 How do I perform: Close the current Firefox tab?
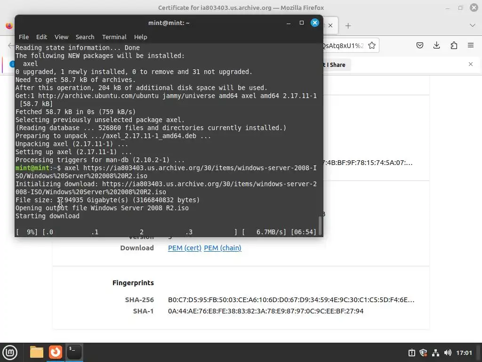click(330, 25)
